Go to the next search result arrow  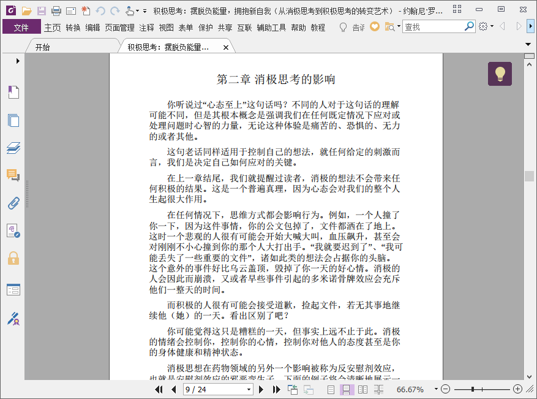pos(519,26)
